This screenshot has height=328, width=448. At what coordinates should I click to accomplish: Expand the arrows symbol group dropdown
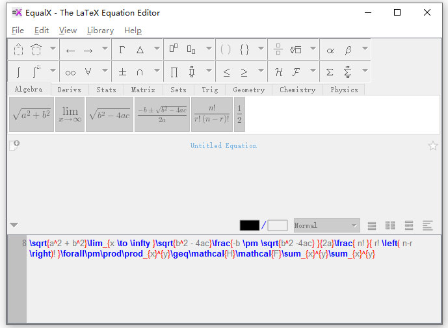click(105, 48)
